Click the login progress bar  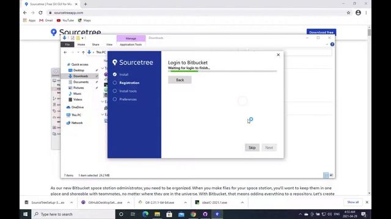click(x=222, y=71)
